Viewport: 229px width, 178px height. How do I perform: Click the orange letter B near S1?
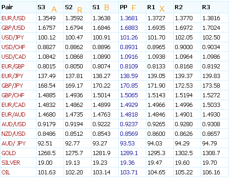(107, 7)
